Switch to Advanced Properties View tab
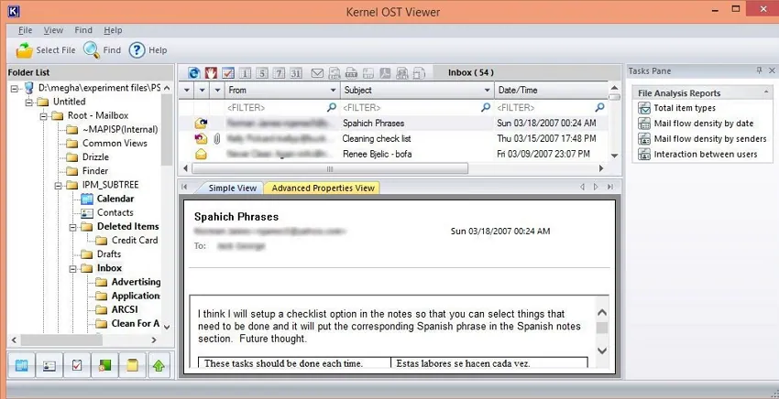The height and width of the screenshot is (399, 779). (323, 189)
